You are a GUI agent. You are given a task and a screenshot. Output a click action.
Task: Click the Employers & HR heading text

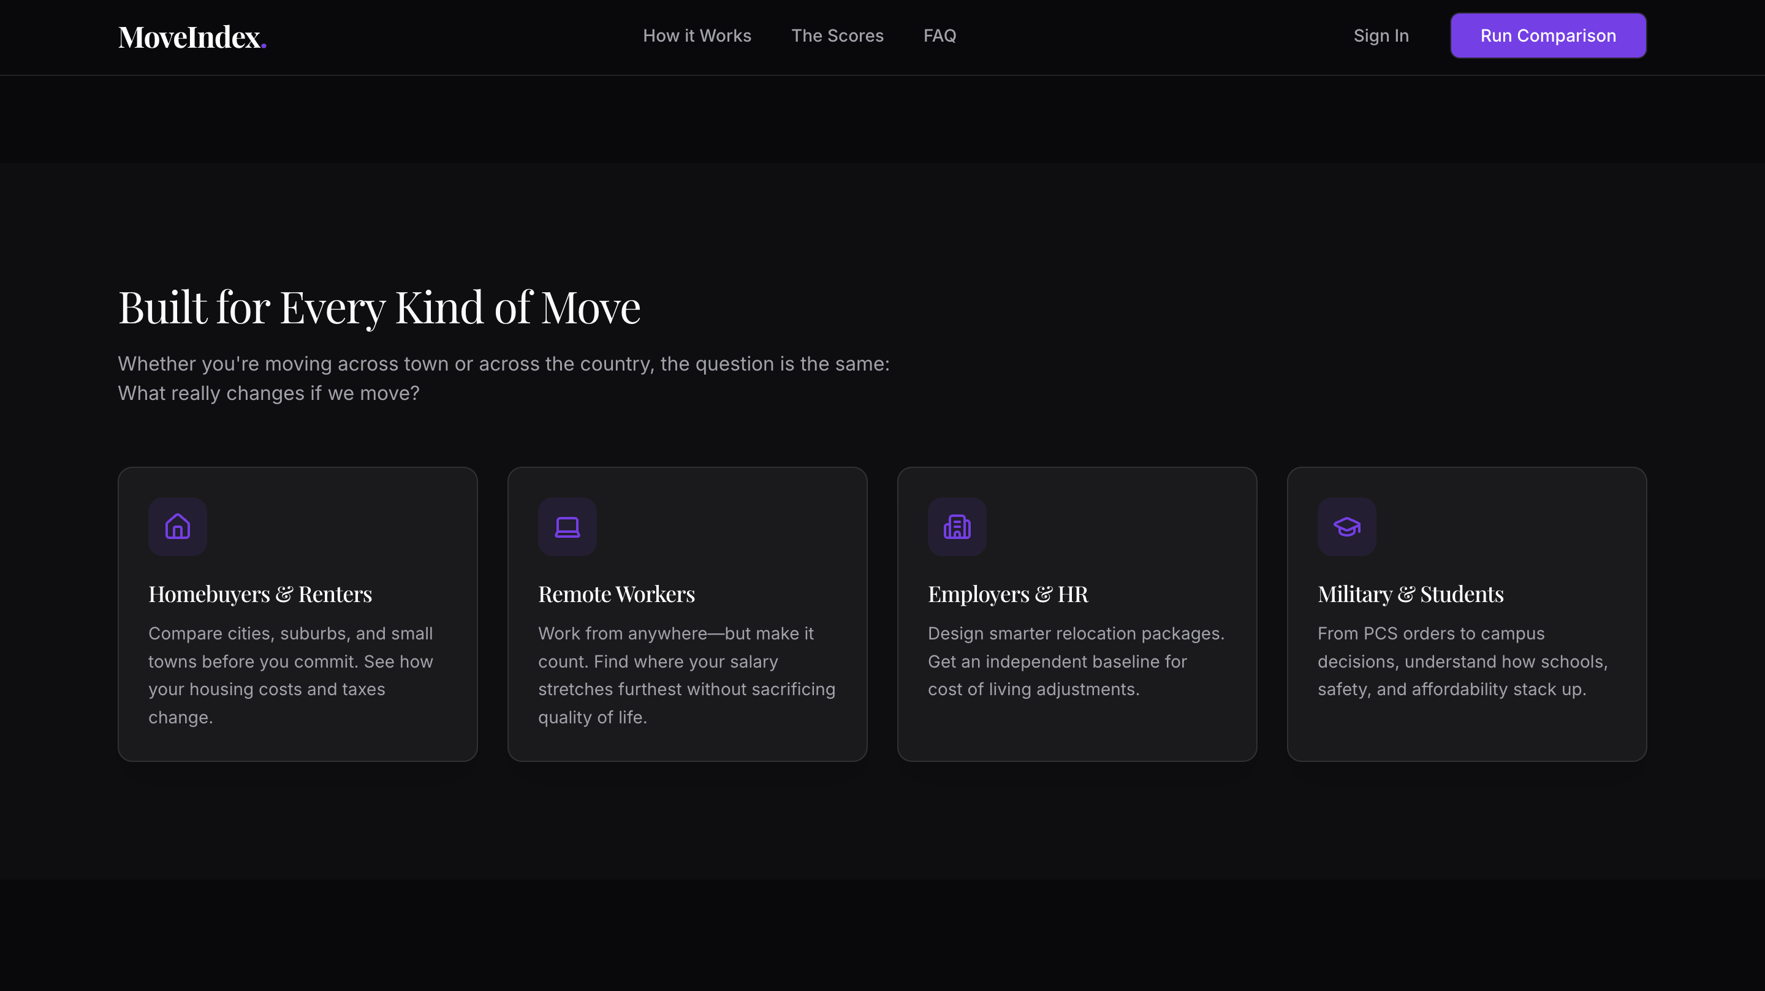1007,593
